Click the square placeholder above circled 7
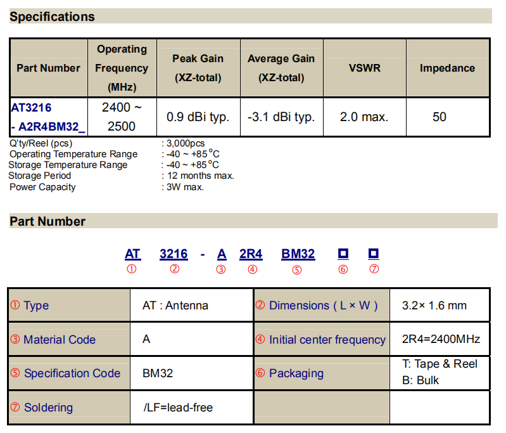This screenshot has width=506, height=433. pos(374,254)
